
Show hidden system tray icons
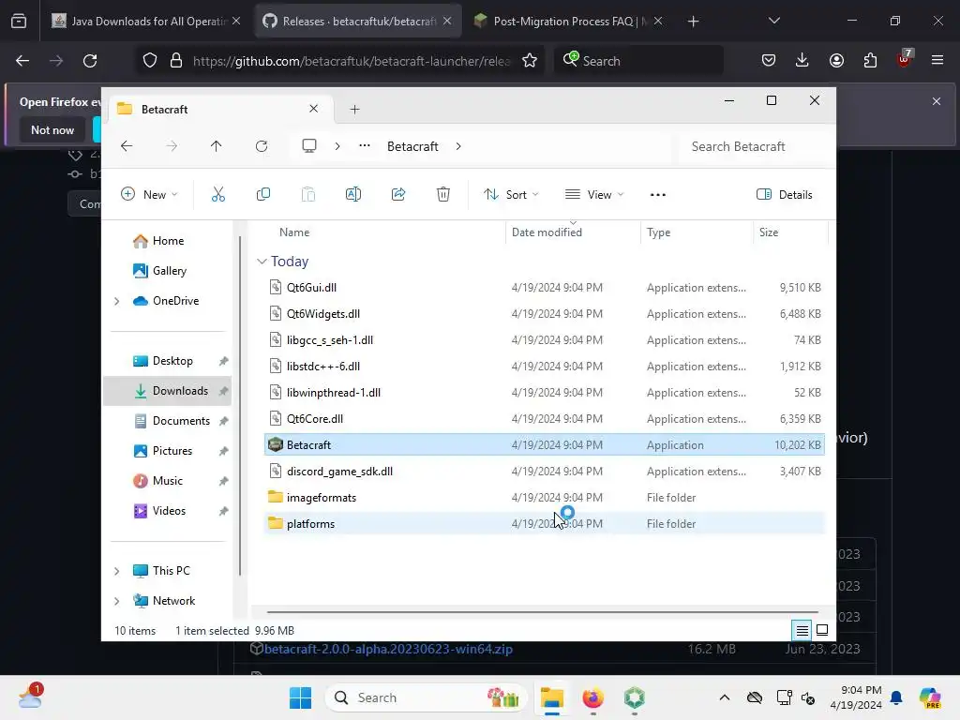(725, 697)
